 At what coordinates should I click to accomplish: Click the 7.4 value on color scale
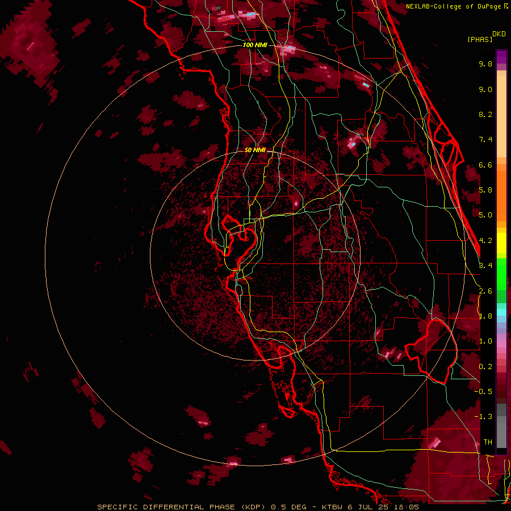pos(485,140)
